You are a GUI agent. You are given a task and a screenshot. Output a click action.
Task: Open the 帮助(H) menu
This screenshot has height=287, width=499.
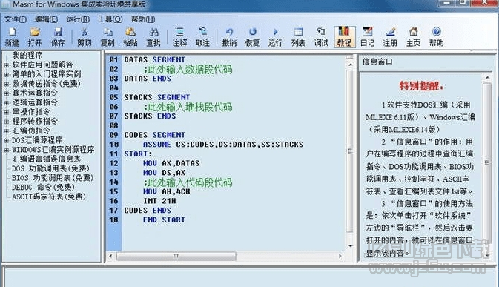point(143,19)
